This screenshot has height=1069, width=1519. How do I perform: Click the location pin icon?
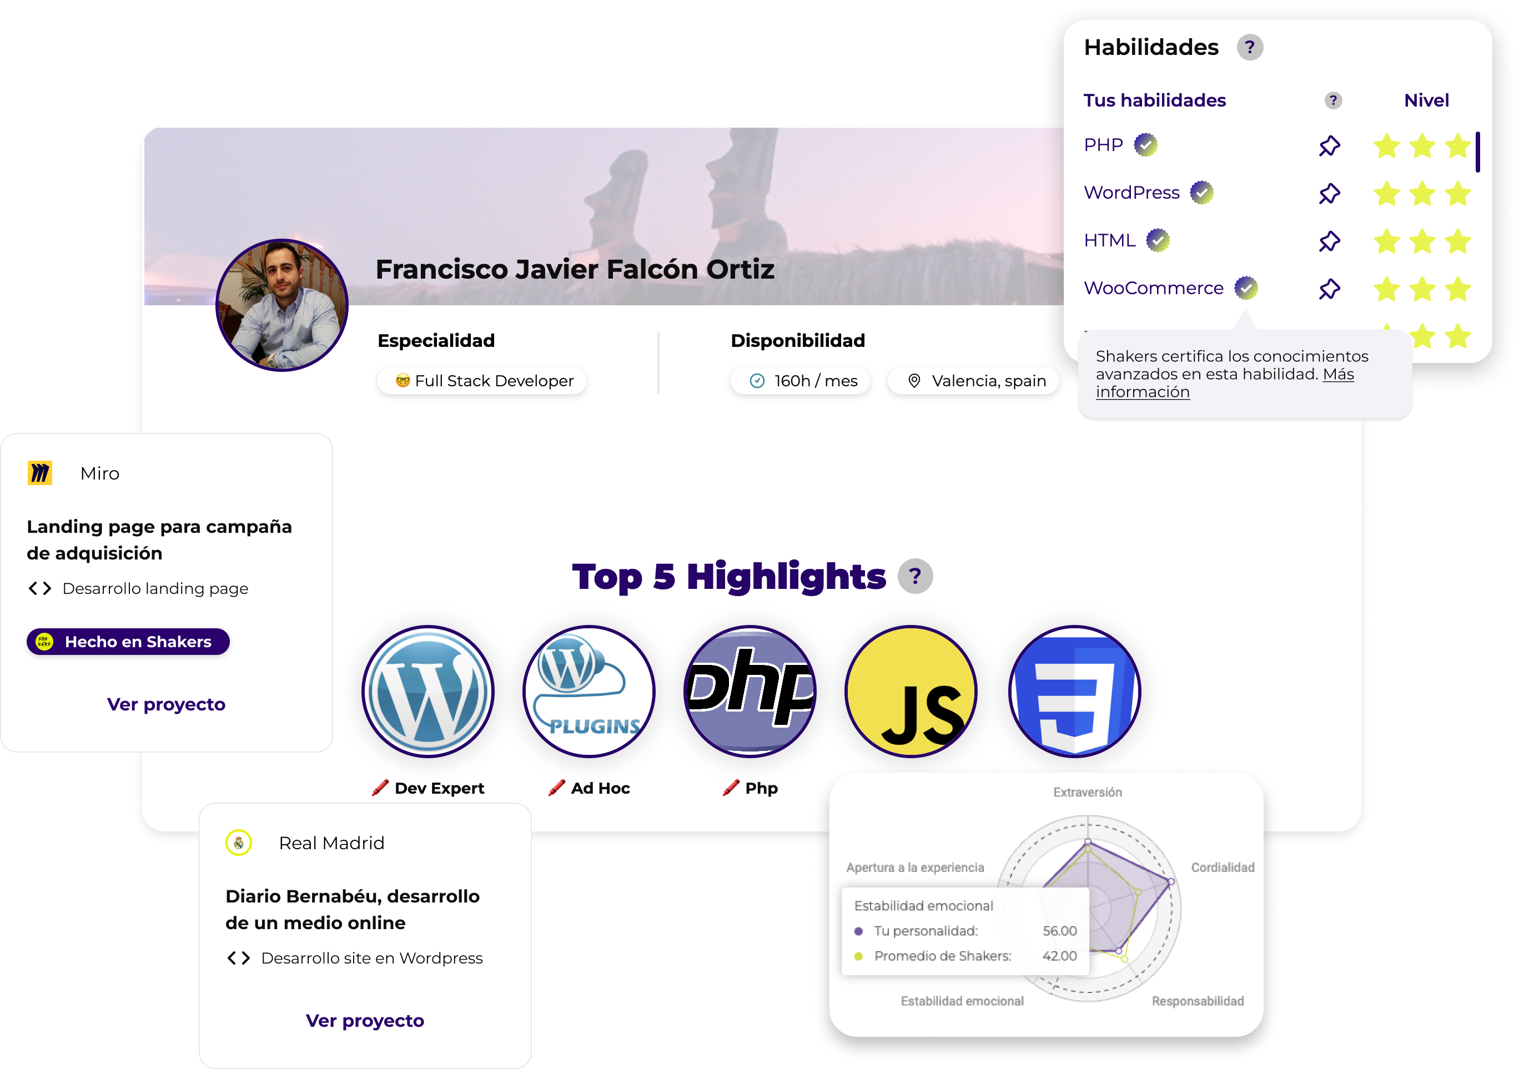pyautogui.click(x=914, y=381)
